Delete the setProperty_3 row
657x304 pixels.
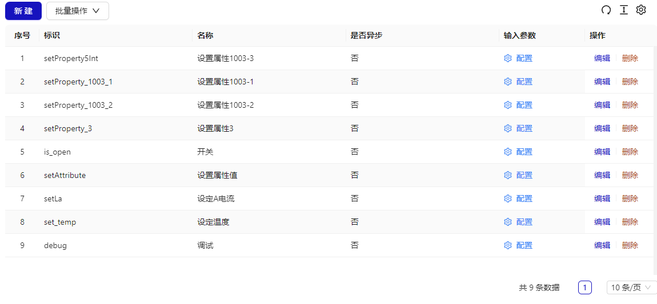[x=630, y=128]
